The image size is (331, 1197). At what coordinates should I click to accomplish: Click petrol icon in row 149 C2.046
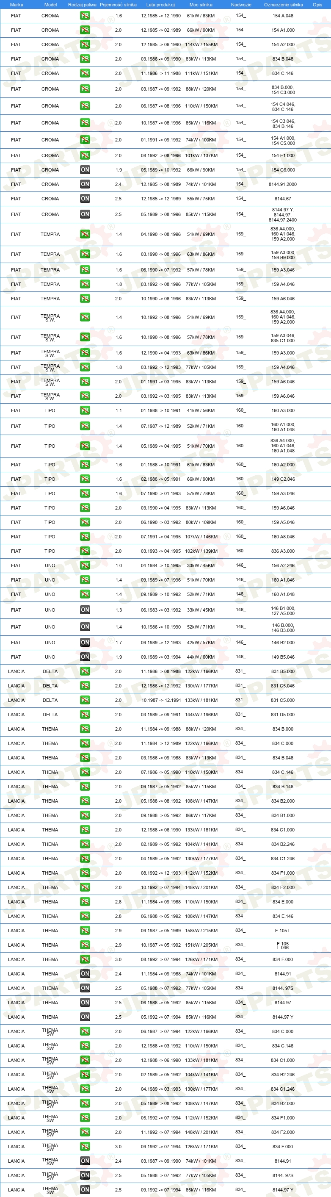pos(85,479)
